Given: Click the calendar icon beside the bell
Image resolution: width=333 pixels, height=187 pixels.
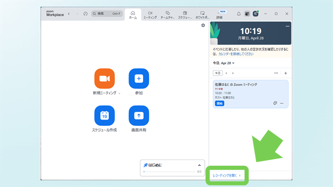Looking at the screenshot, I should (x=247, y=14).
